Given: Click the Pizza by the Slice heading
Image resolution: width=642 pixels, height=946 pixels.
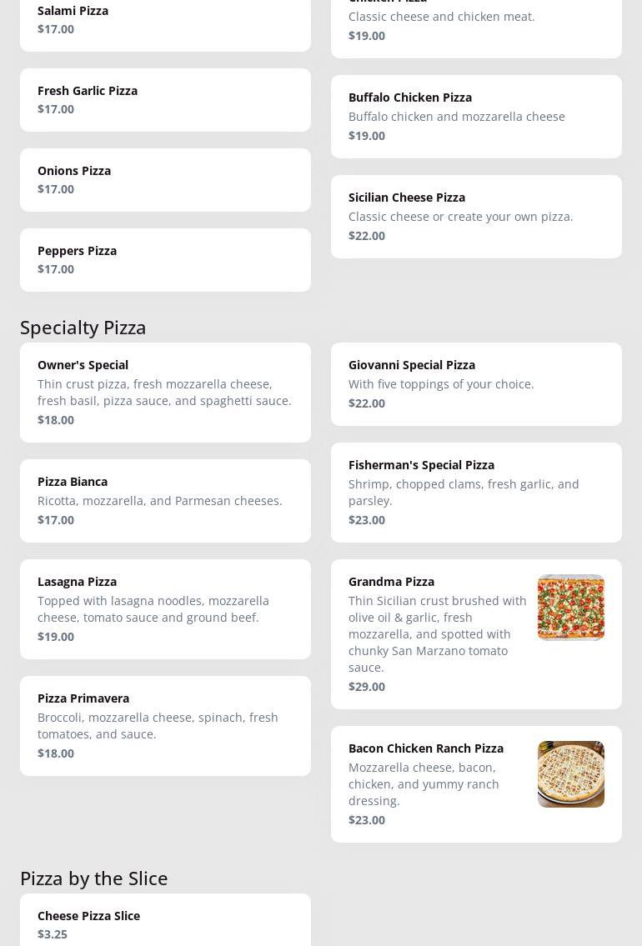Looking at the screenshot, I should coord(94,878).
